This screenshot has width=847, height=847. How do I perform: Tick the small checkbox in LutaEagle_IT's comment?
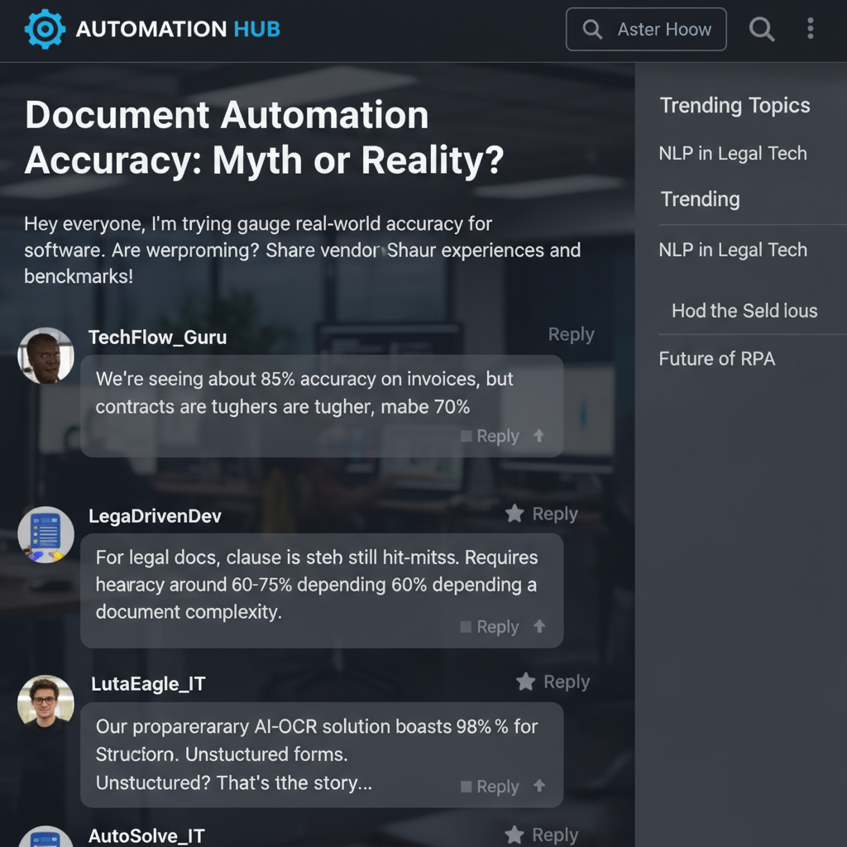click(467, 786)
